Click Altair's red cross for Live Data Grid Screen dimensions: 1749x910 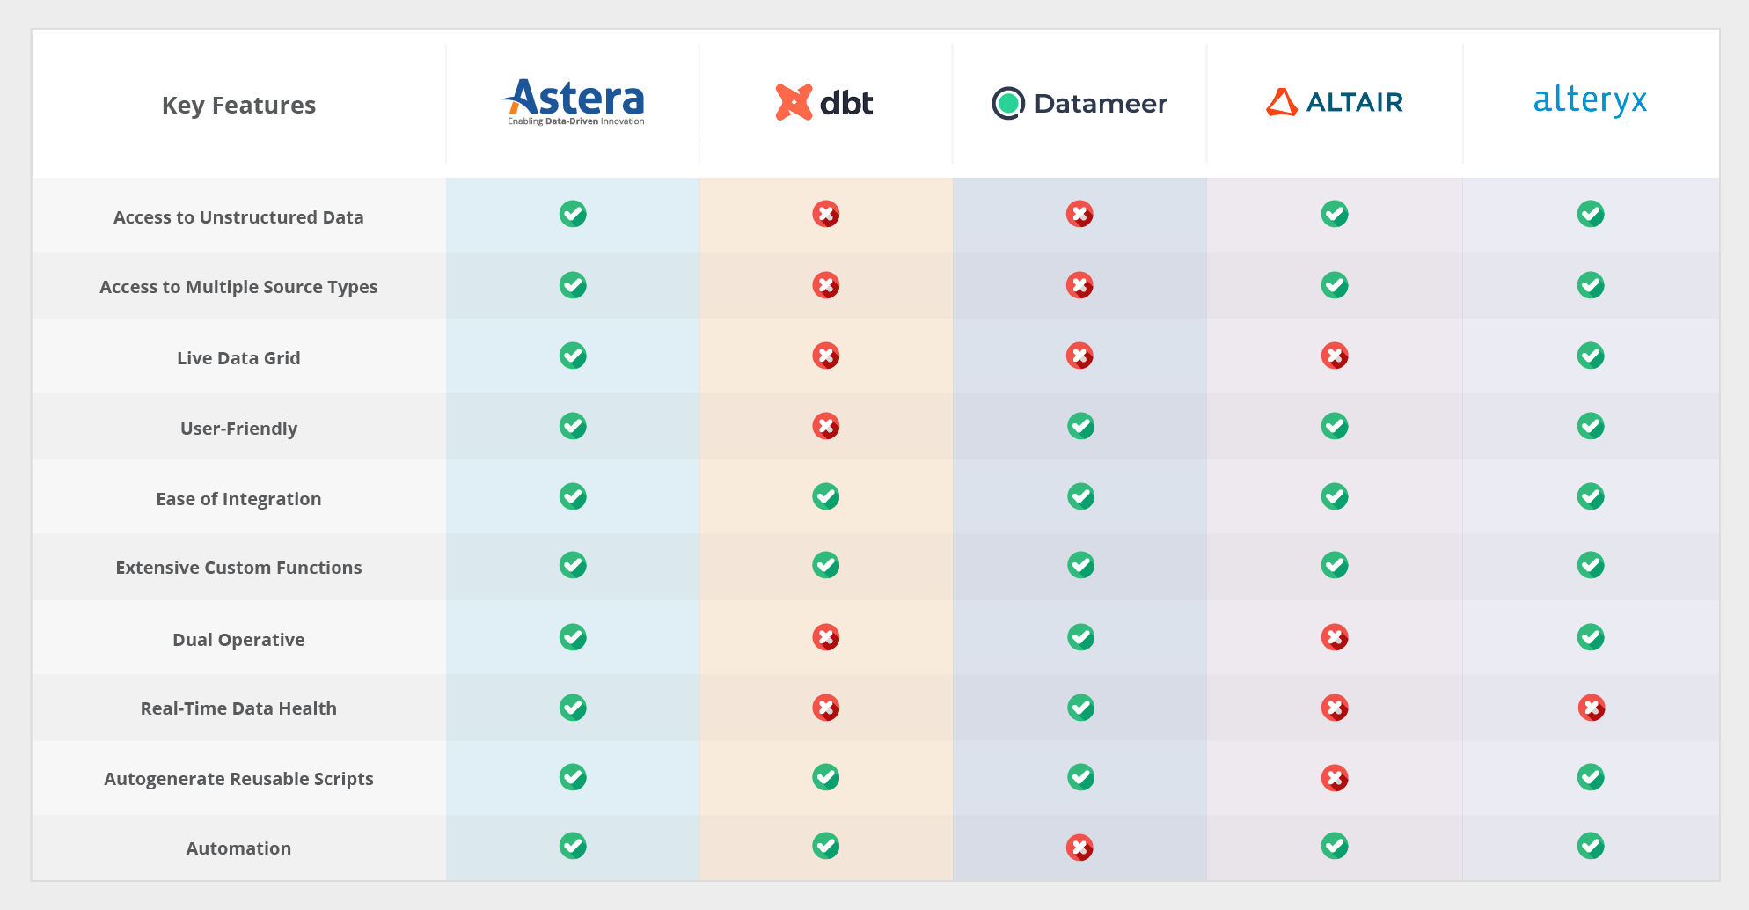1335,356
